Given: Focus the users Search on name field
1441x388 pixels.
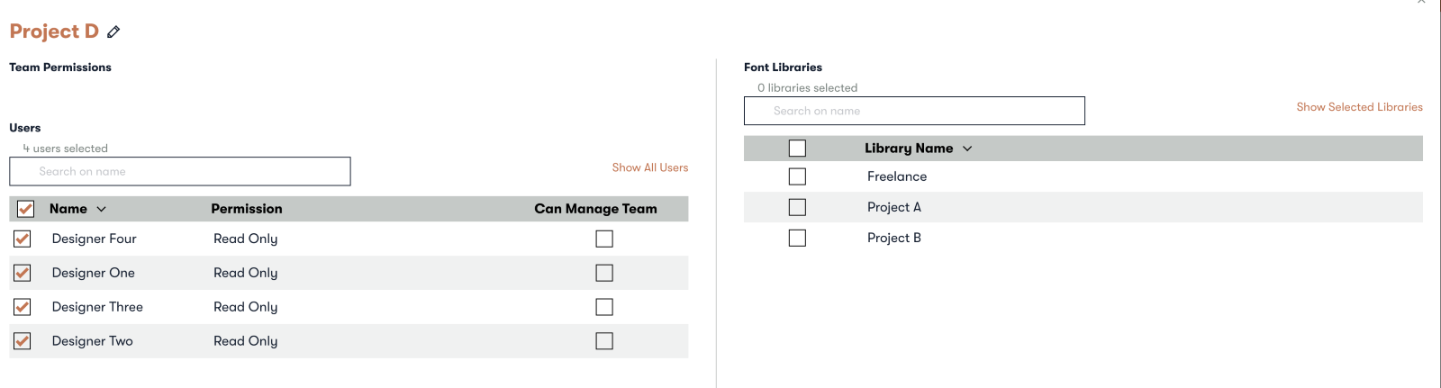Looking at the screenshot, I should coord(180,171).
